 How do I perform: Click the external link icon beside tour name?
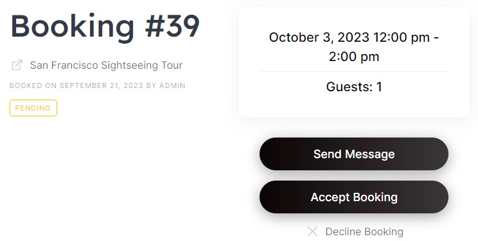pos(17,65)
